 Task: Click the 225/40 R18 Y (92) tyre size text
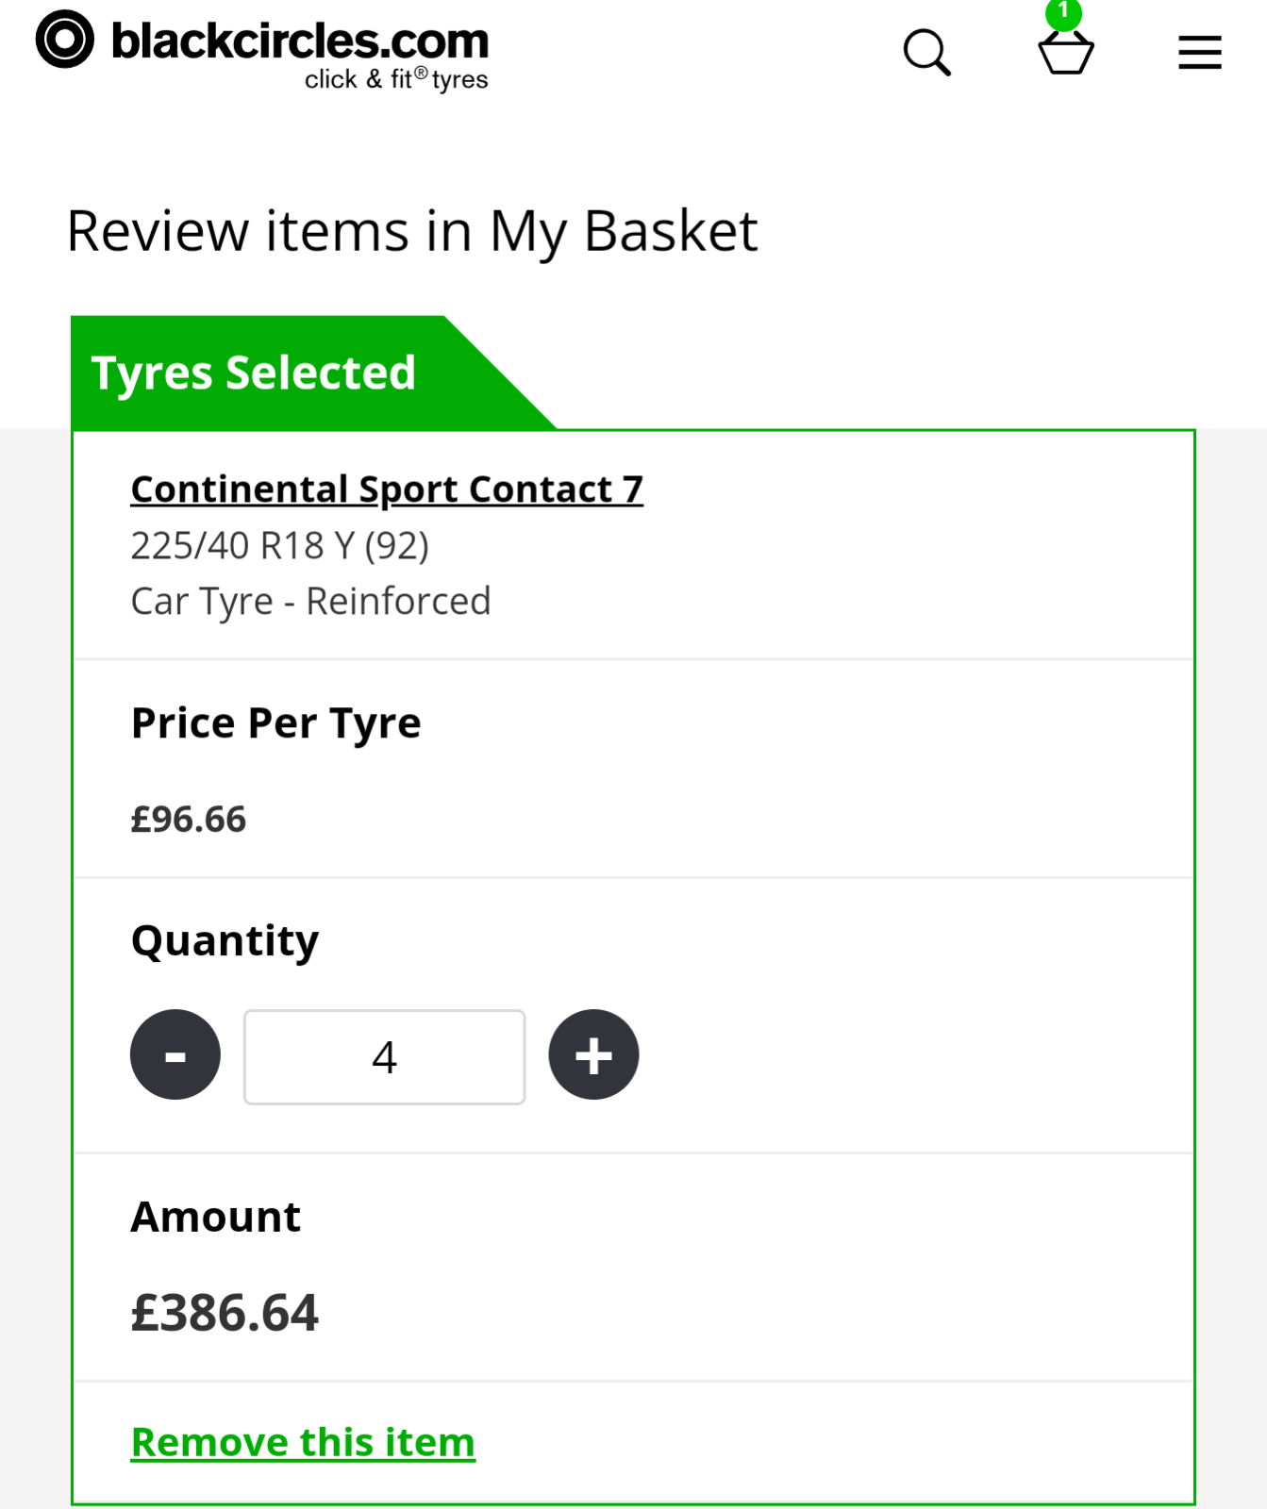click(279, 545)
